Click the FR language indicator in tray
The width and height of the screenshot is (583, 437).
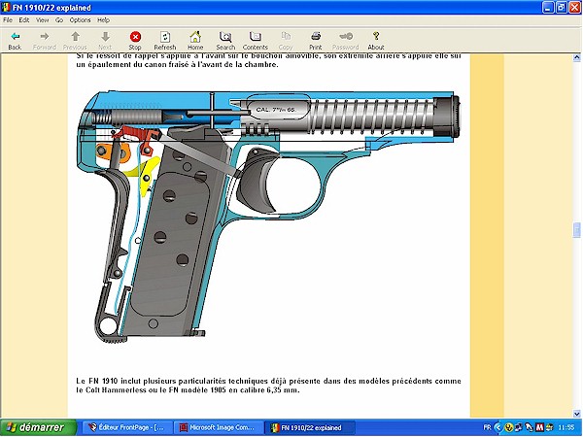pyautogui.click(x=487, y=427)
